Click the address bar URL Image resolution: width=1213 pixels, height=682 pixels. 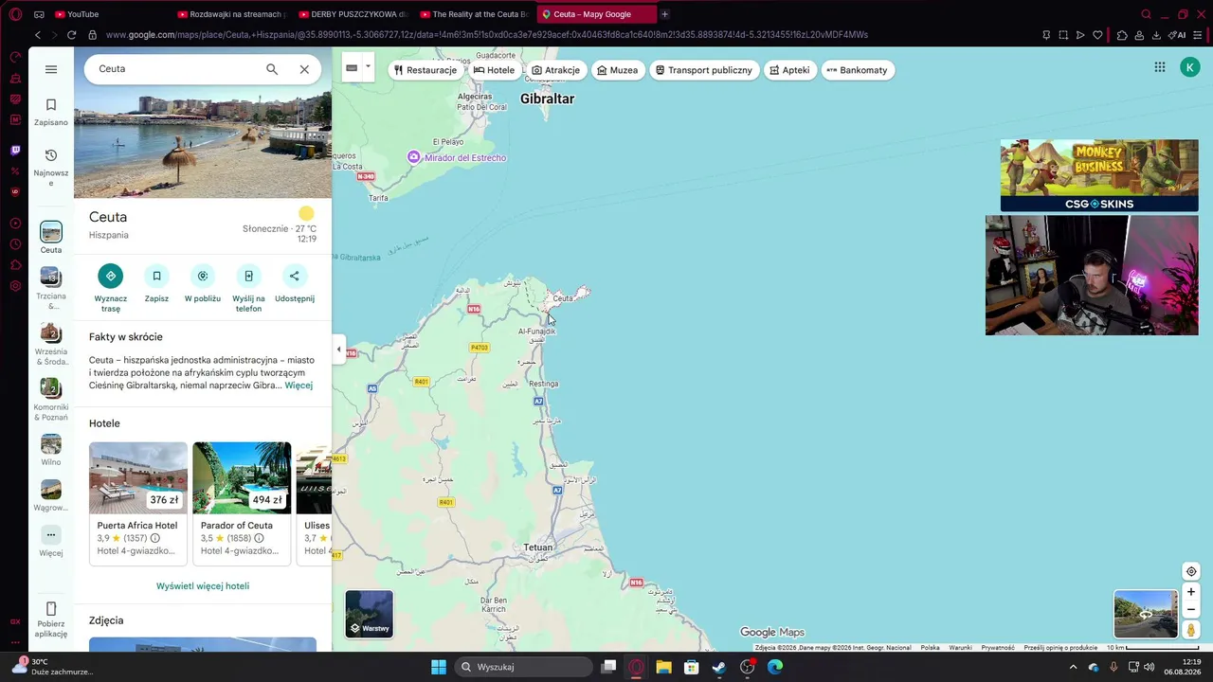487,35
